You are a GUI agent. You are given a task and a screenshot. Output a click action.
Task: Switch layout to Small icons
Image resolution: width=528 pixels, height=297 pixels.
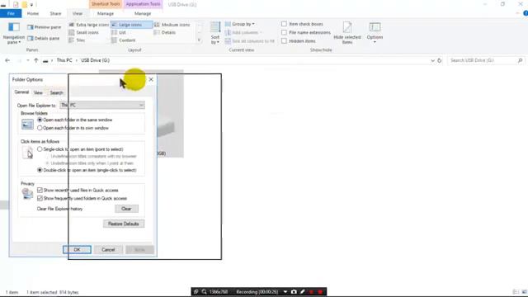[x=84, y=32]
